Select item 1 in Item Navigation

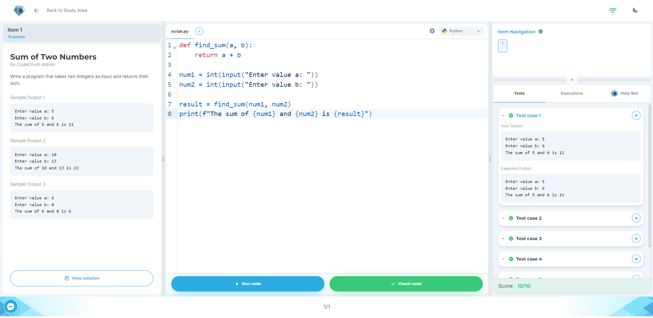pos(503,46)
